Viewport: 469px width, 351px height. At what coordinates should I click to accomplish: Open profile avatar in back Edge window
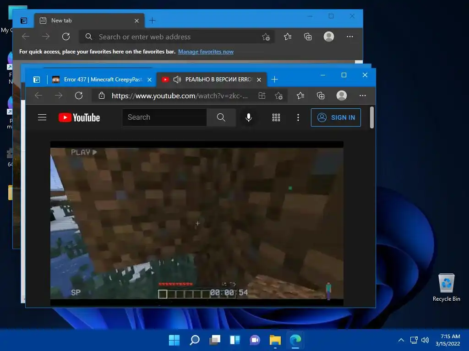329,37
